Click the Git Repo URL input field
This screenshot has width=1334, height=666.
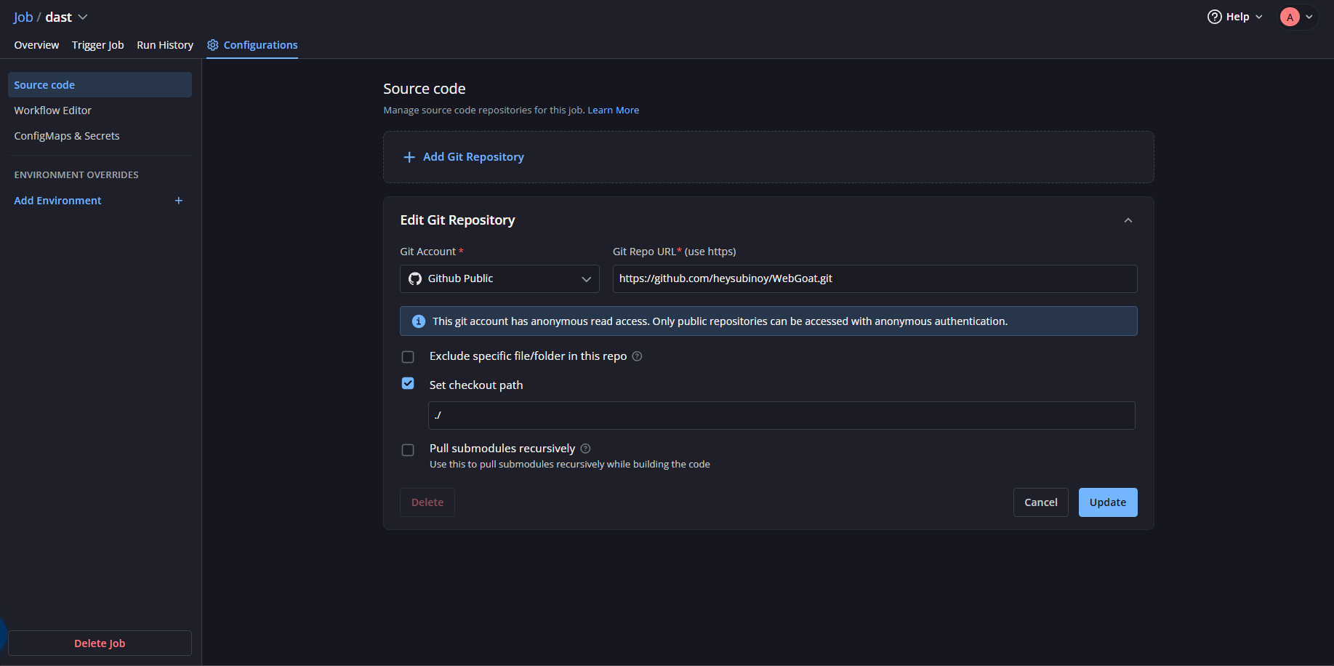point(875,279)
